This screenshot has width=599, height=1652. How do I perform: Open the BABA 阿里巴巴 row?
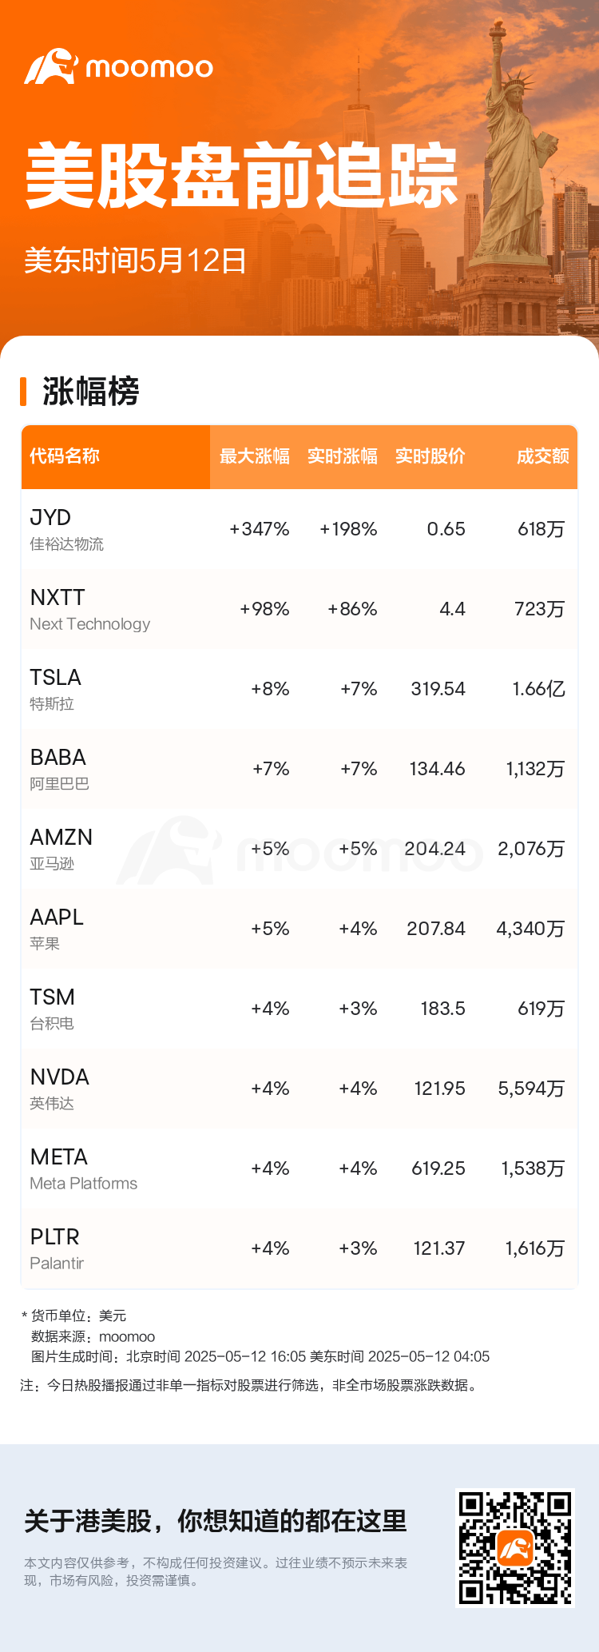click(x=299, y=769)
